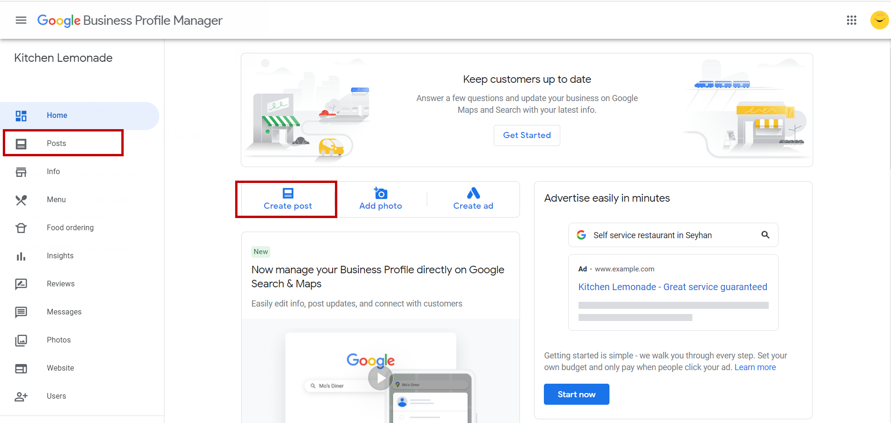The image size is (891, 423).
Task: Open the Google apps grid
Action: coord(852,20)
